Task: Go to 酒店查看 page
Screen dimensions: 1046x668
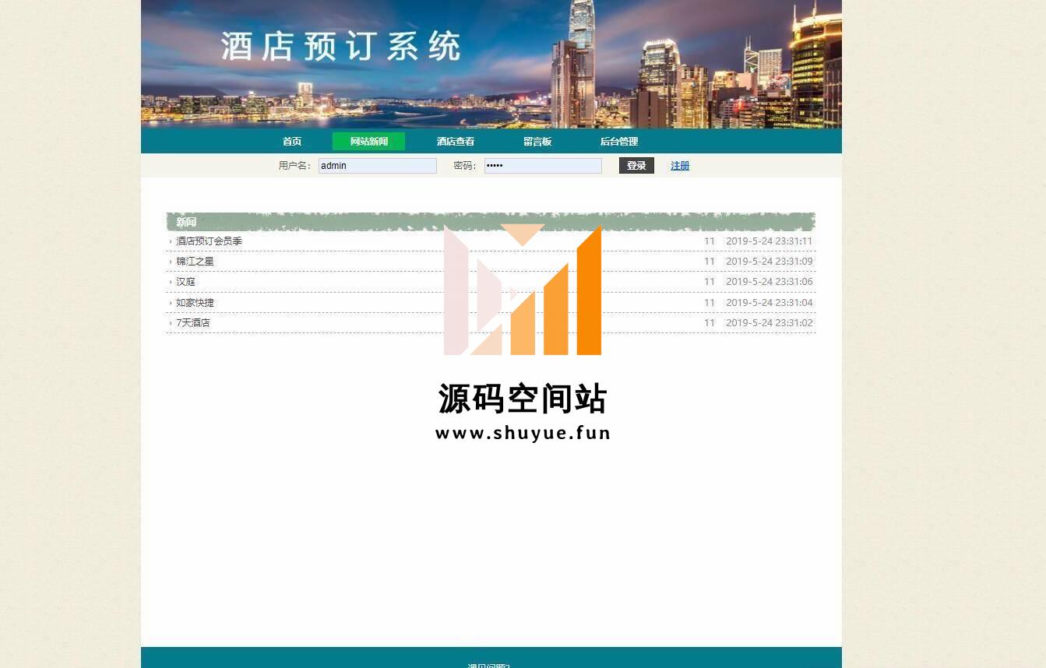Action: (456, 142)
